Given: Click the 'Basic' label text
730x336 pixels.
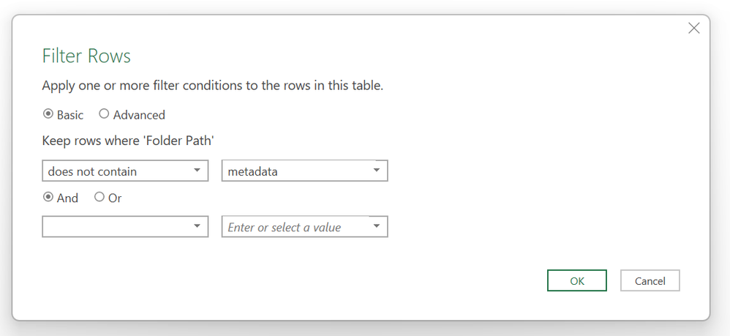Looking at the screenshot, I should [70, 115].
